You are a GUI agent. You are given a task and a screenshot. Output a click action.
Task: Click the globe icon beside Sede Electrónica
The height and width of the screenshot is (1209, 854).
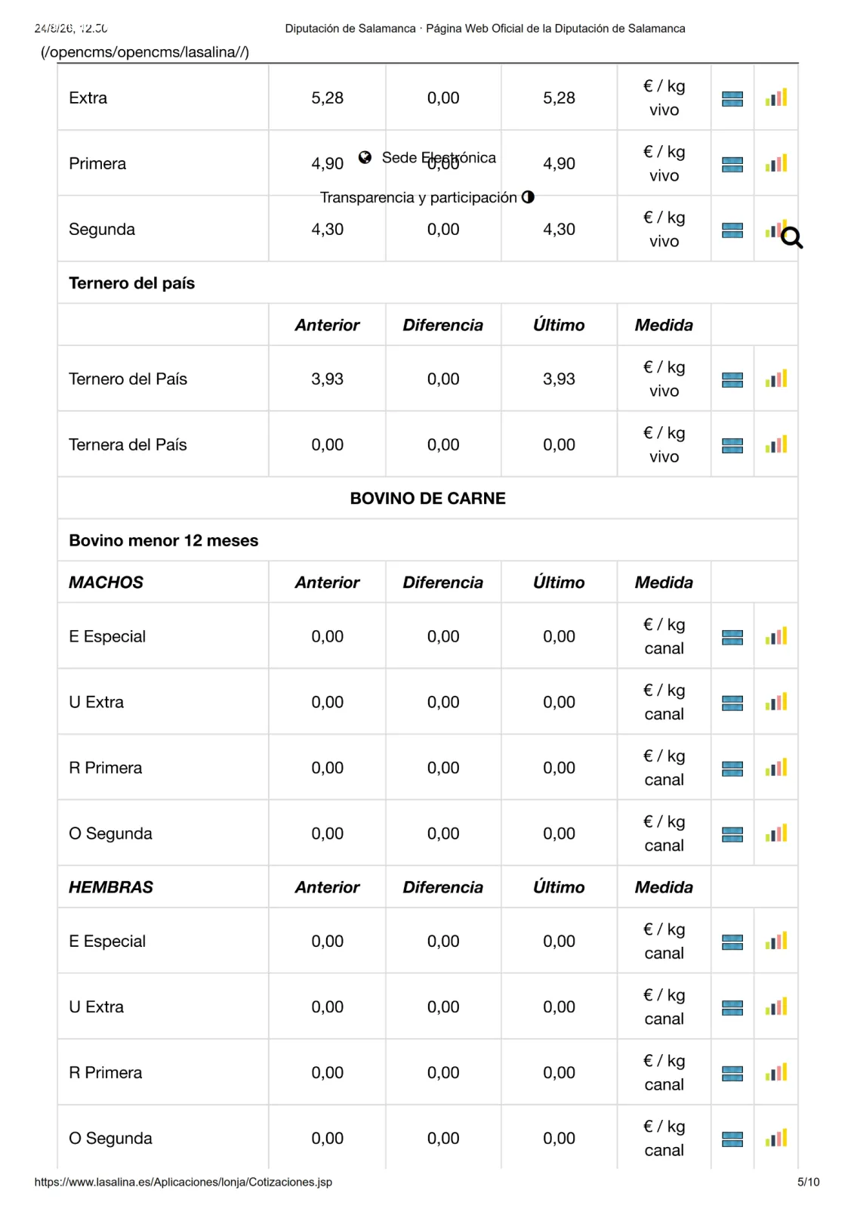click(x=365, y=157)
